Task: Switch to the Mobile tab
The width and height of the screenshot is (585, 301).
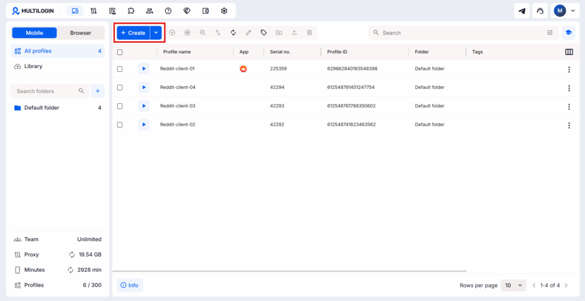Action: pos(34,33)
